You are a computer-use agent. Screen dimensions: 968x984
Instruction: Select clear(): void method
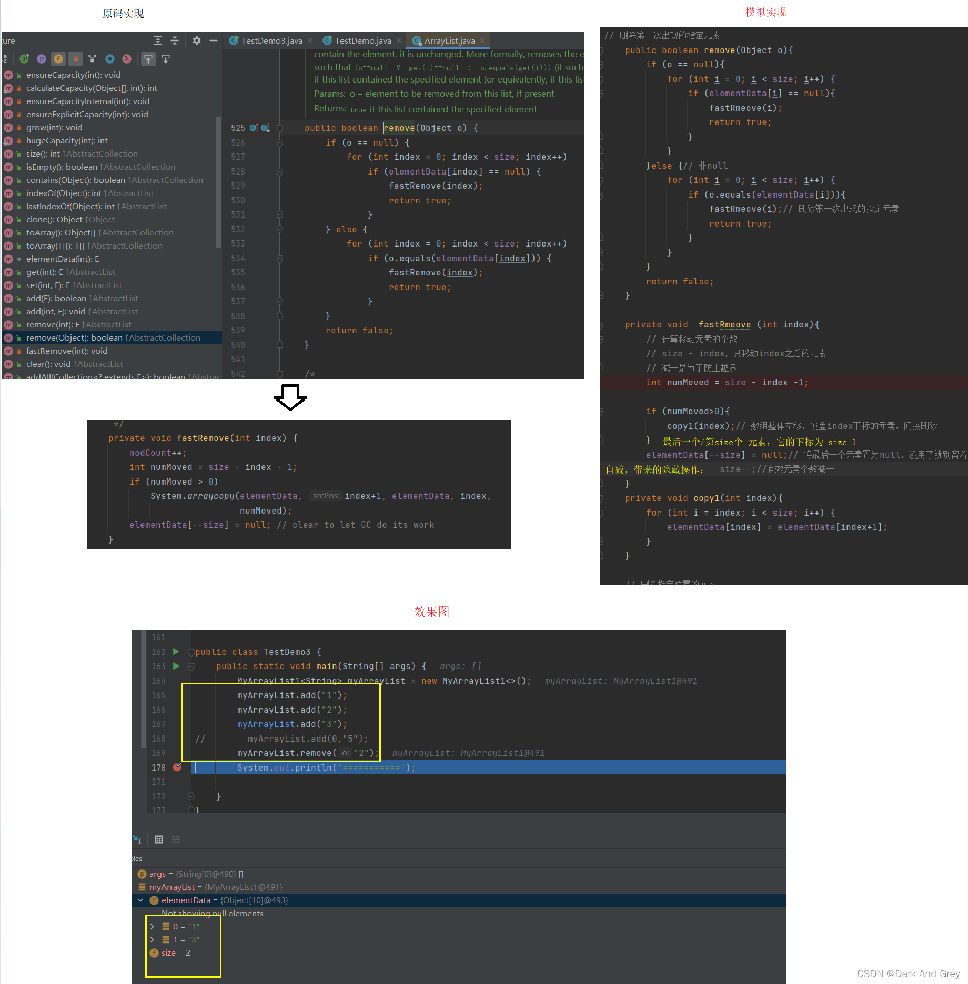tap(74, 364)
